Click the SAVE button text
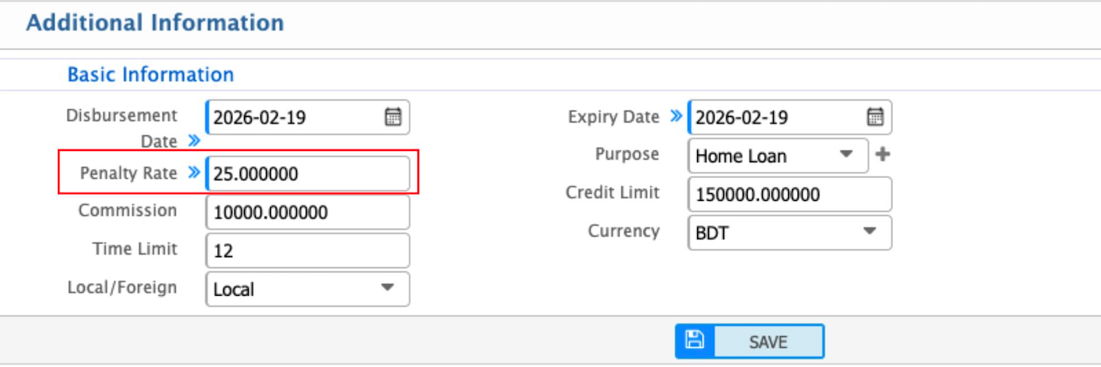The width and height of the screenshot is (1101, 367). click(x=768, y=342)
